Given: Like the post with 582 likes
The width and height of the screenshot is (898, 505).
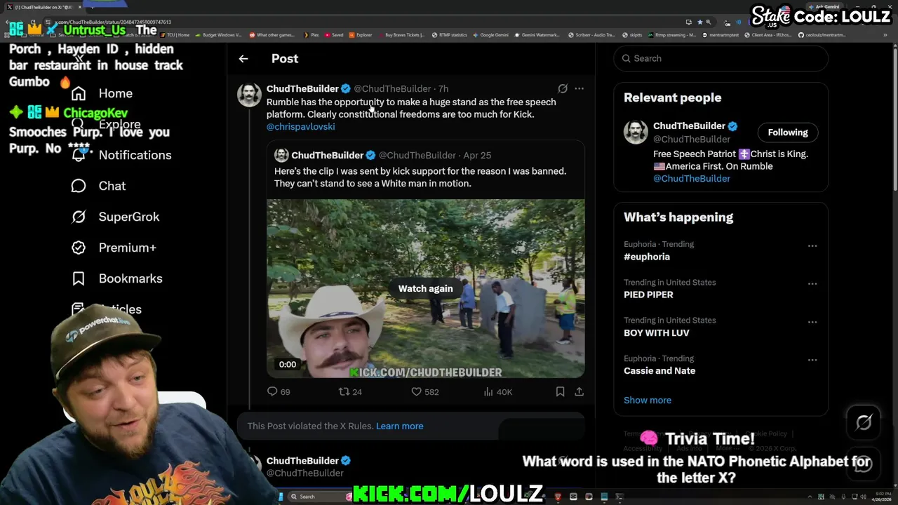Looking at the screenshot, I should point(416,391).
